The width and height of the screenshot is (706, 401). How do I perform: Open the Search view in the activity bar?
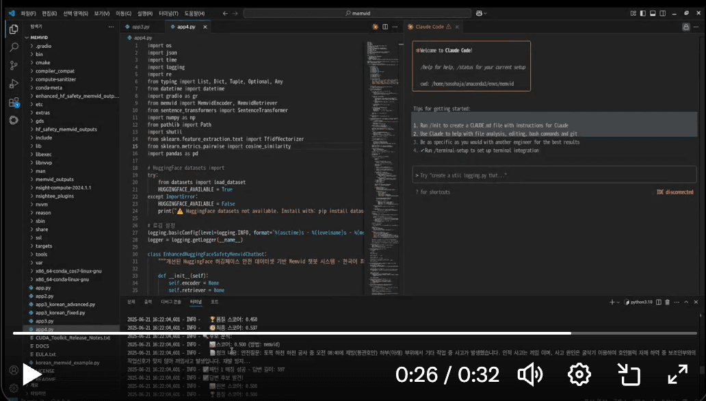click(14, 48)
